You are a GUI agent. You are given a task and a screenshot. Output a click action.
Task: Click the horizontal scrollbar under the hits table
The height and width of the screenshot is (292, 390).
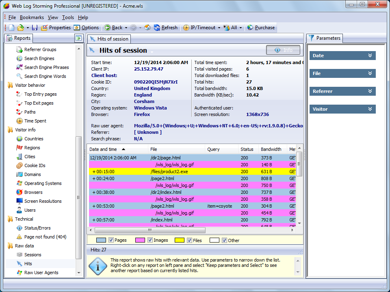click(150, 230)
